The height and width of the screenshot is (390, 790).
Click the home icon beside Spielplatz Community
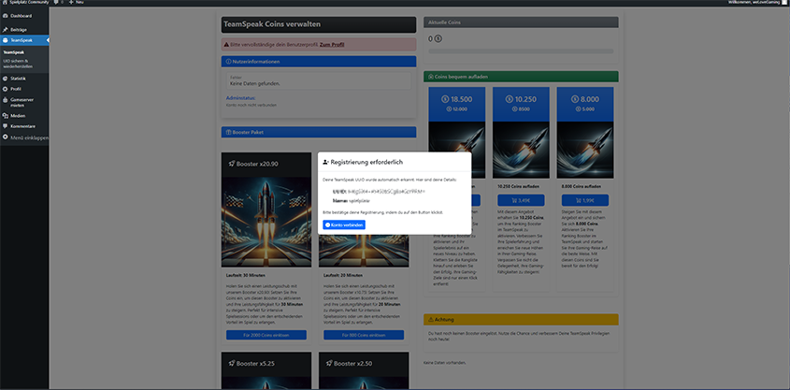pos(5,3)
